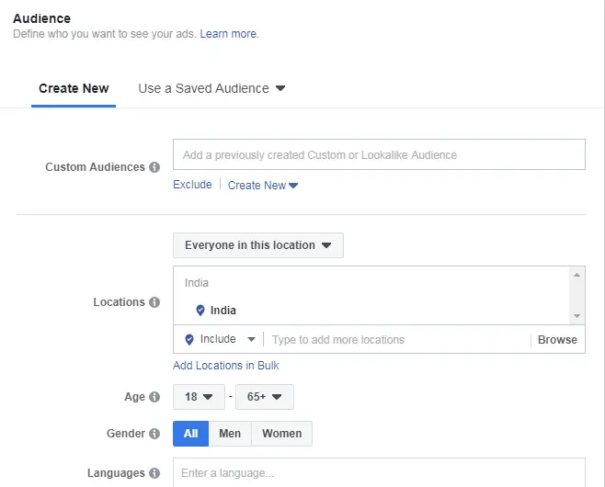Click the location pin icon beside India
The width and height of the screenshot is (605, 487).
point(200,311)
